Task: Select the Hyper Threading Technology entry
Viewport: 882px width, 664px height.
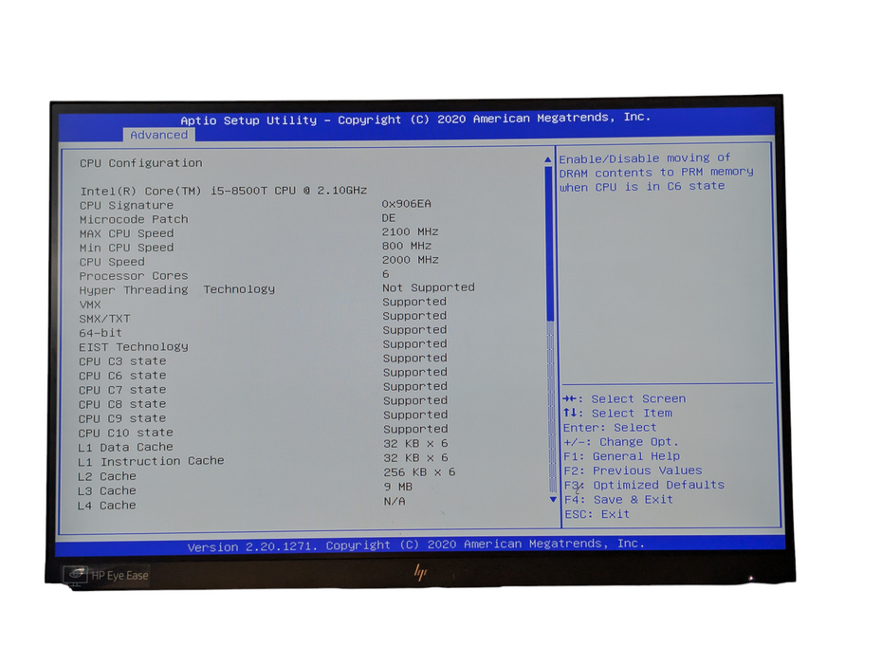Action: [x=178, y=289]
